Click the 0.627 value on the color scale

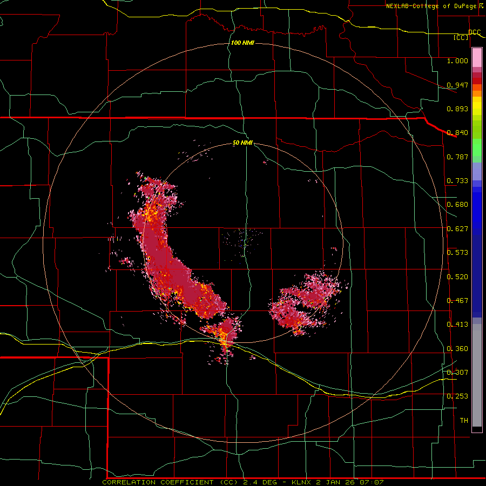click(x=457, y=229)
